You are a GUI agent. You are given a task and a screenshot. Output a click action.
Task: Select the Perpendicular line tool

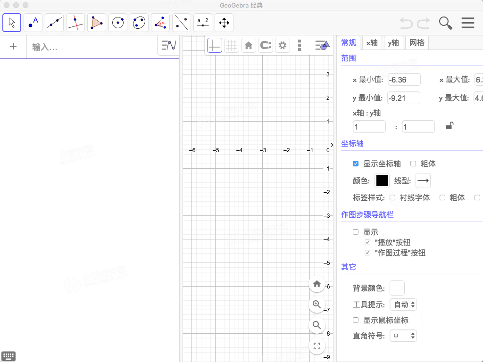pos(75,23)
